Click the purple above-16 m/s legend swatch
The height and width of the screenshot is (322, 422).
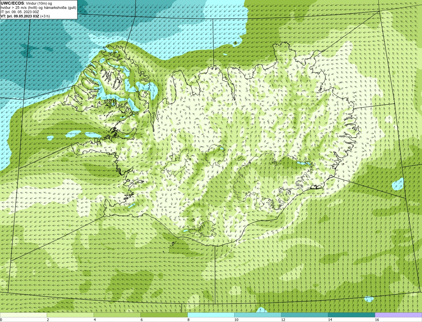point(399,315)
